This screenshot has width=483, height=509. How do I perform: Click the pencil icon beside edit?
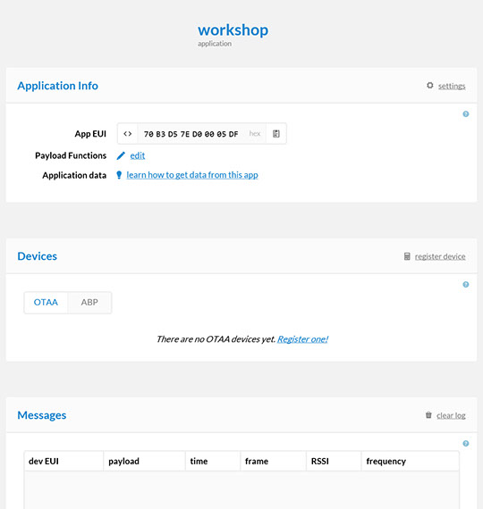(x=121, y=155)
